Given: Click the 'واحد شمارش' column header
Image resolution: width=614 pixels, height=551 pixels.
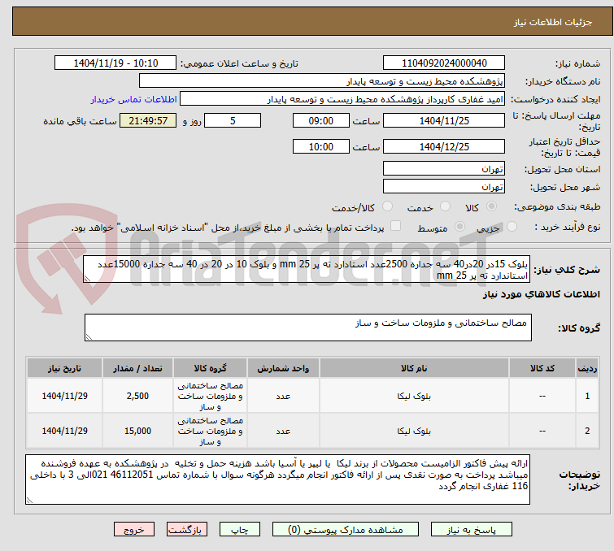Looking at the screenshot, I should pyautogui.click(x=283, y=368).
